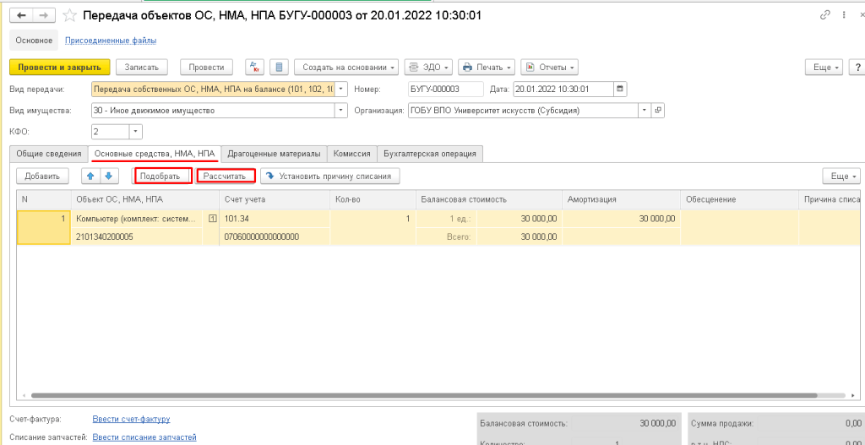Open calendar picker for Дата field
This screenshot has height=445, width=865.
point(621,89)
